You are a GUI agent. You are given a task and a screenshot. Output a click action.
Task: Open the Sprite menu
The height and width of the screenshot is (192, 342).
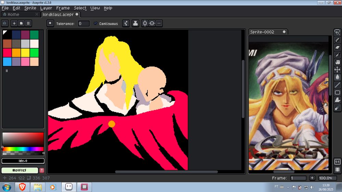(30, 8)
